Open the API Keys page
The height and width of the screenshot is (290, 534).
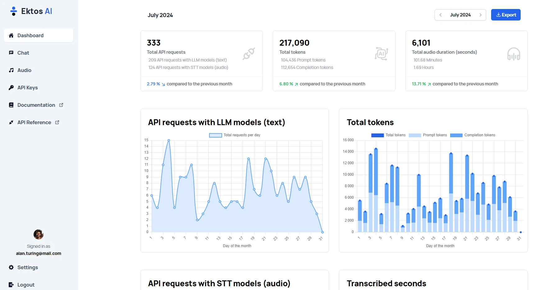coord(39,88)
